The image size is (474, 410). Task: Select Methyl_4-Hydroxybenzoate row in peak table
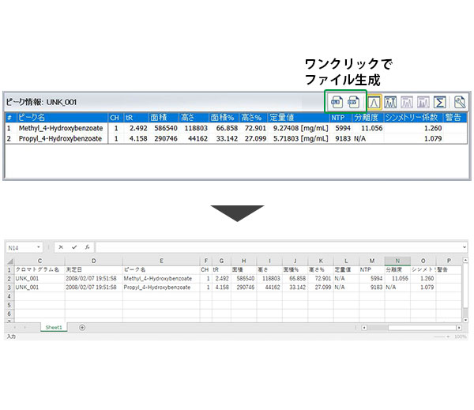coord(236,128)
